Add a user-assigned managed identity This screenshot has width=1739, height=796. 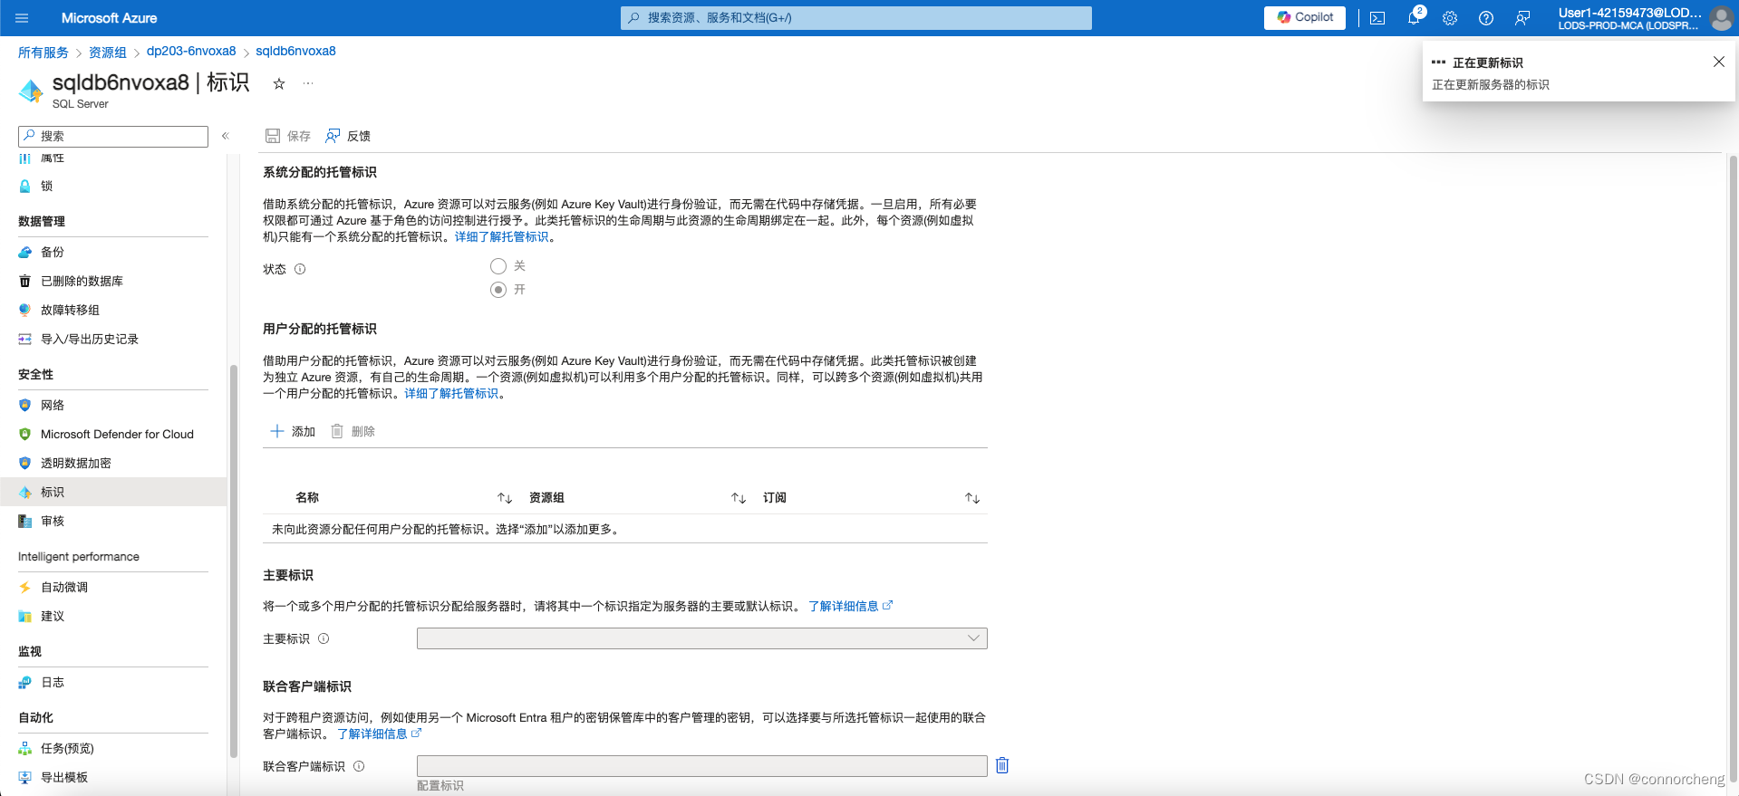click(293, 431)
